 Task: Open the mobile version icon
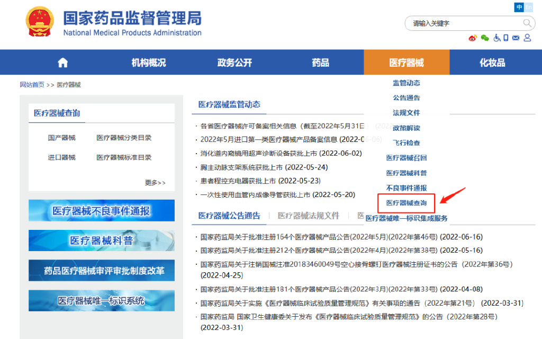(505, 38)
